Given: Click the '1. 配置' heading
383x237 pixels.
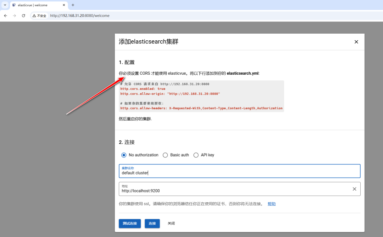Looking at the screenshot, I should [x=127, y=62].
